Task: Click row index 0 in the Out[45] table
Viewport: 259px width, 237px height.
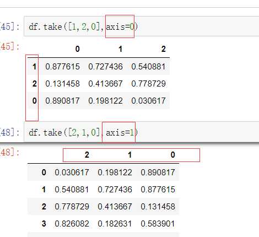Action: tap(34, 101)
